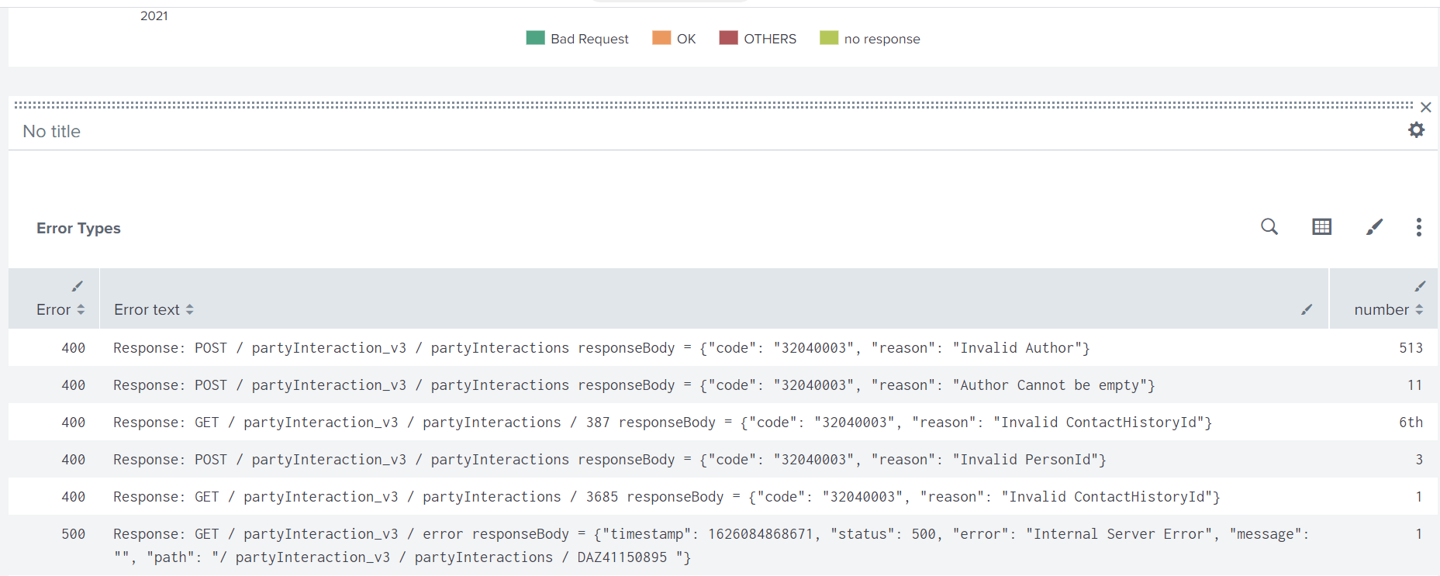Switch to table visualization icon
This screenshot has width=1440, height=576.
[1321, 226]
